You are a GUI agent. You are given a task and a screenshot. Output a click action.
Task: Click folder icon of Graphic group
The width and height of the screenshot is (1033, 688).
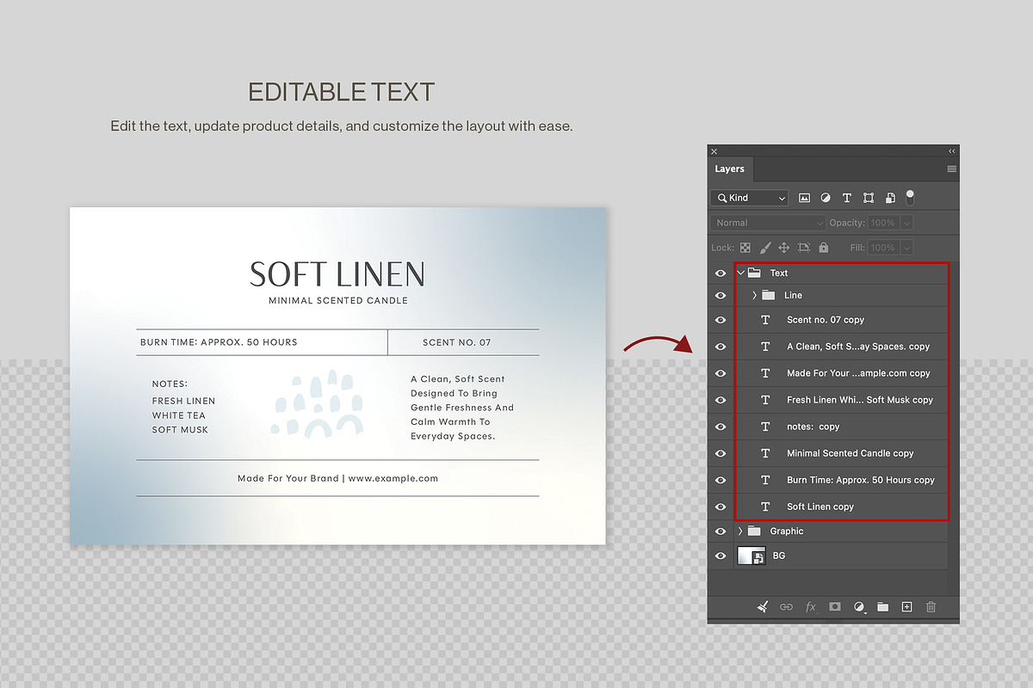(754, 531)
